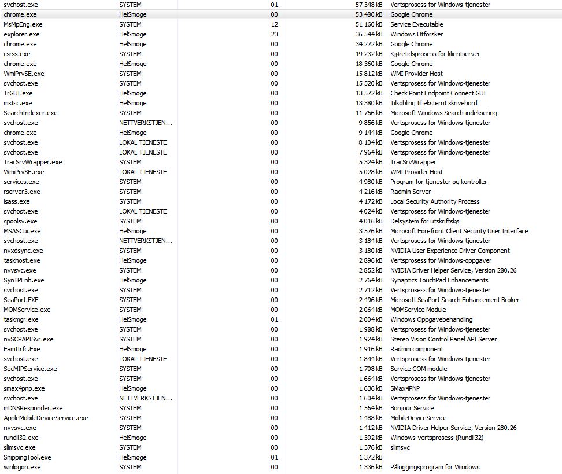Screen dimensions: 562x474
Task: Select the 8 104 kB memory value
Action: coord(371,142)
